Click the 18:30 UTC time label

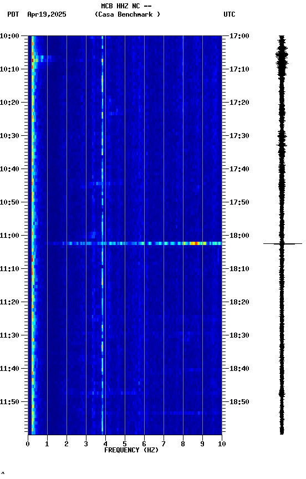click(x=239, y=335)
